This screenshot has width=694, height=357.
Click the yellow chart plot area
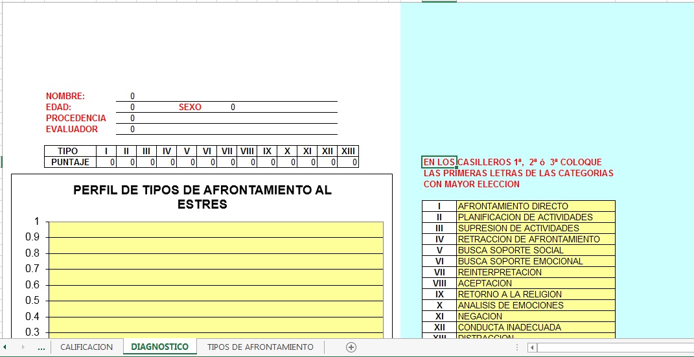tap(216, 279)
